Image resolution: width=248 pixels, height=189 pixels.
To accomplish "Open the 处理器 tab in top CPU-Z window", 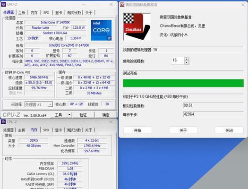I will coord(9,12).
